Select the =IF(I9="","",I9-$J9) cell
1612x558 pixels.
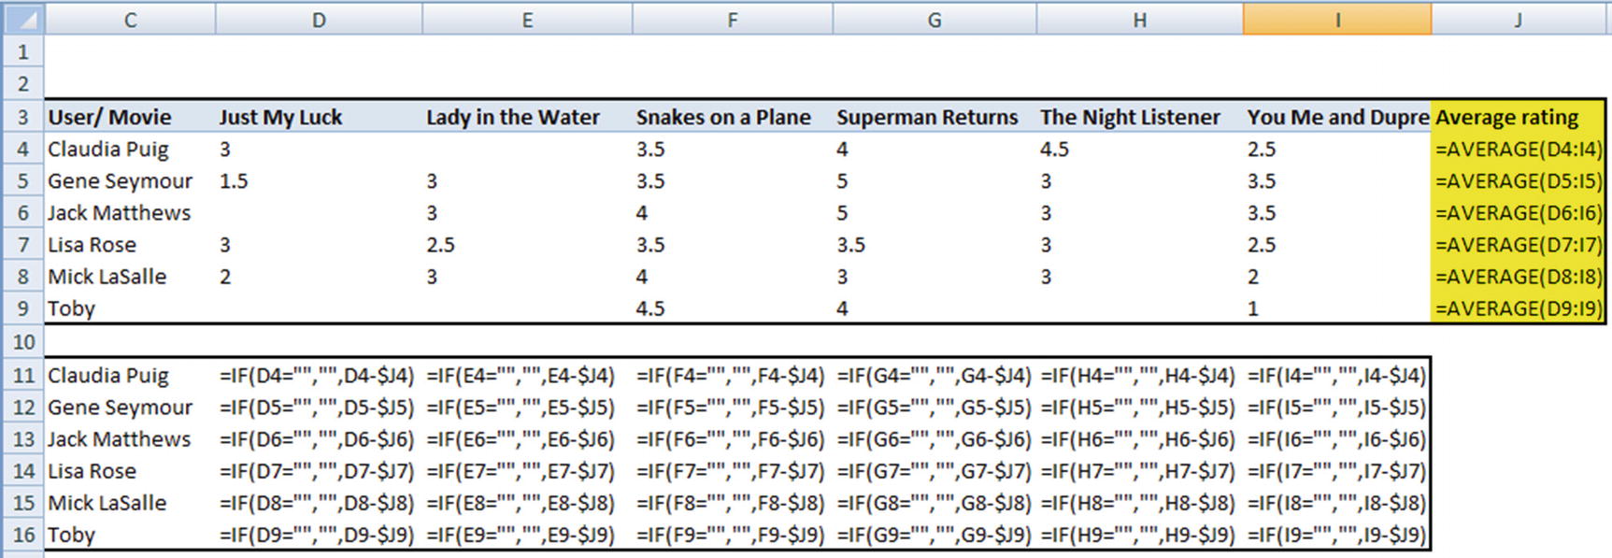pyautogui.click(x=1336, y=535)
